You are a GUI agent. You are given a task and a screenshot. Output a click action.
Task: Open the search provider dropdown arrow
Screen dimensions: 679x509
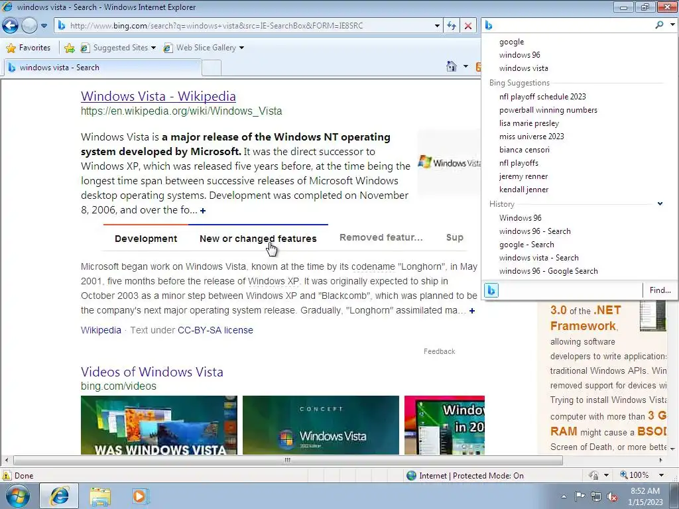point(672,25)
